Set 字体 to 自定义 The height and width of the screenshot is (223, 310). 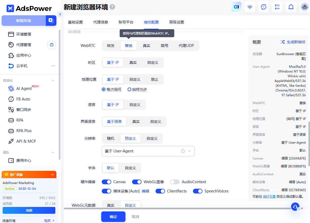pos(130,168)
